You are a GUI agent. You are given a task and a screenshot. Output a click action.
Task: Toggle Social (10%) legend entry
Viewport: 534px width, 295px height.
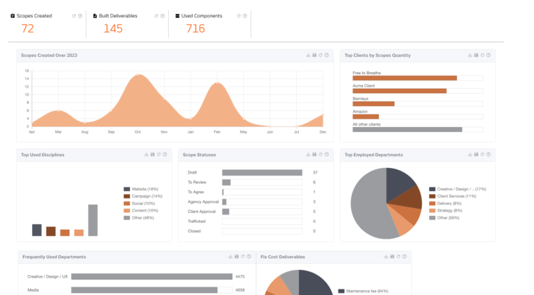(x=139, y=203)
